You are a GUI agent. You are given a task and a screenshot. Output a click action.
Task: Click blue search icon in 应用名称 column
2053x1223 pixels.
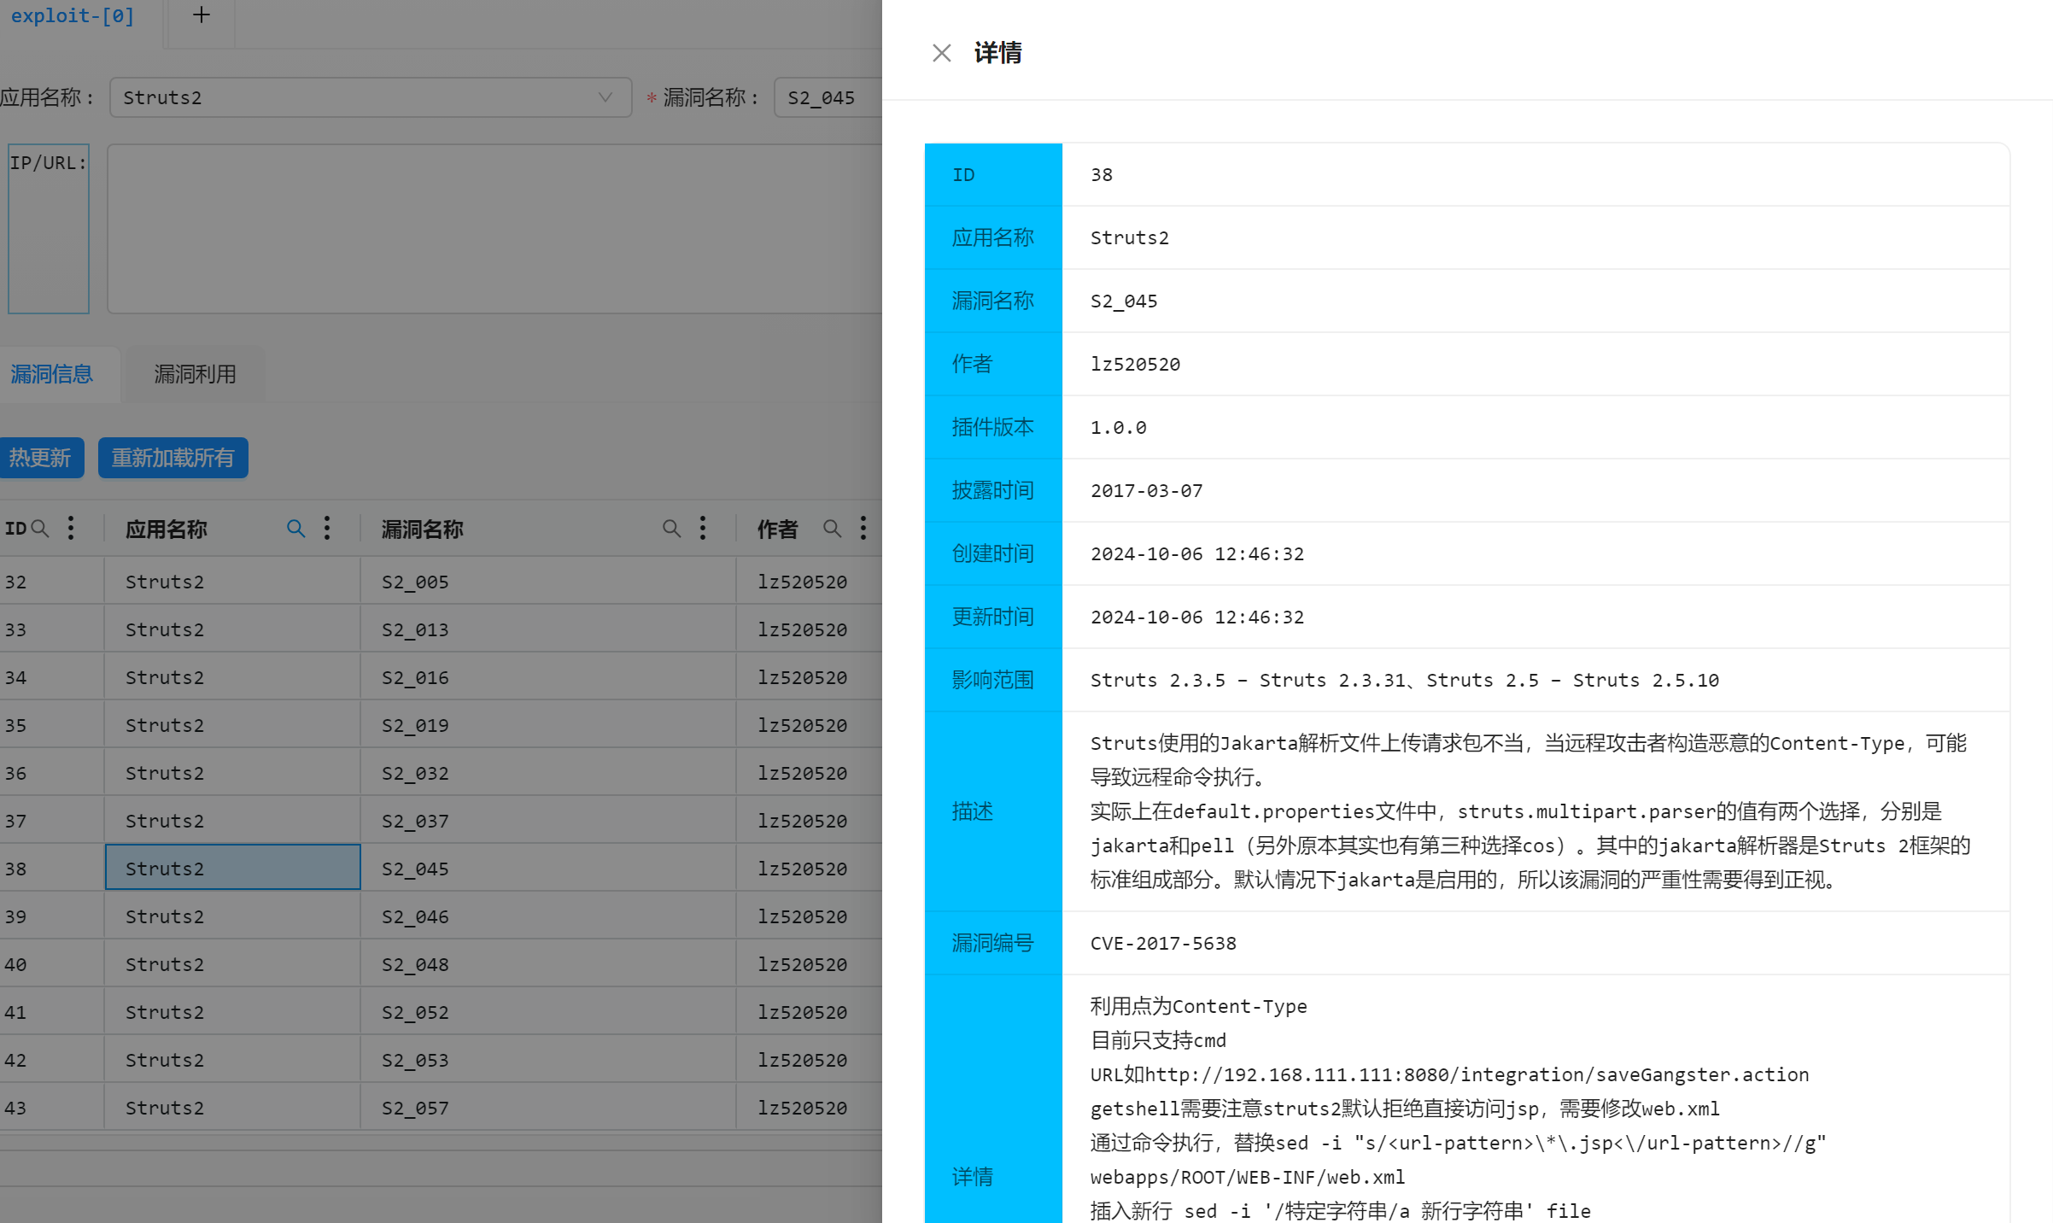[295, 529]
